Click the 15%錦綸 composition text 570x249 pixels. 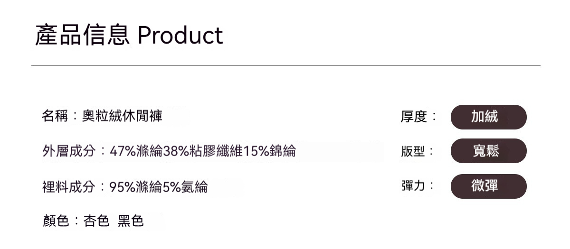pos(270,151)
